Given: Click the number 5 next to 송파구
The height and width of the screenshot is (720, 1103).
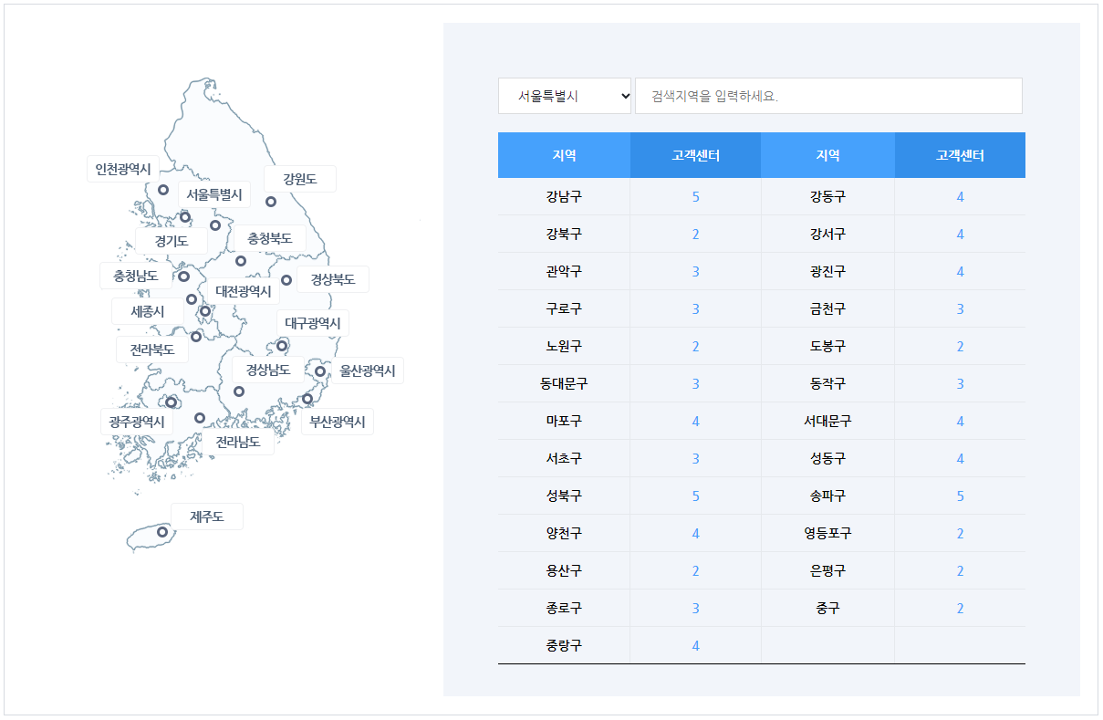Looking at the screenshot, I should (960, 496).
